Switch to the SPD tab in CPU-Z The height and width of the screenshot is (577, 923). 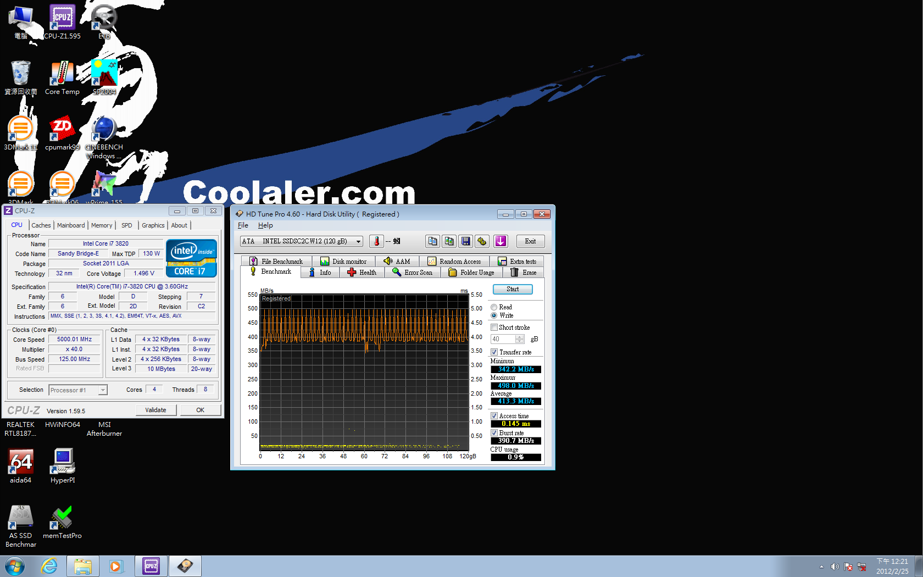[127, 225]
